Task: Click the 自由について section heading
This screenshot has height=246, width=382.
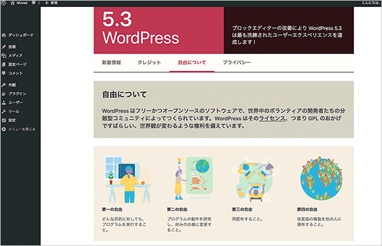Action: (x=125, y=95)
